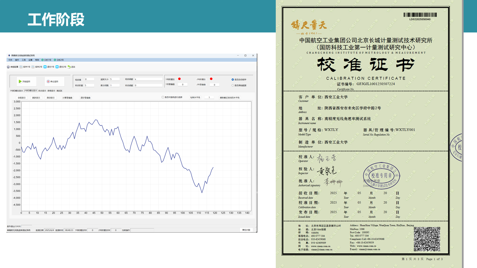The width and height of the screenshot is (477, 268).
Task: Open the 文件 menu
Action: (x=10, y=60)
